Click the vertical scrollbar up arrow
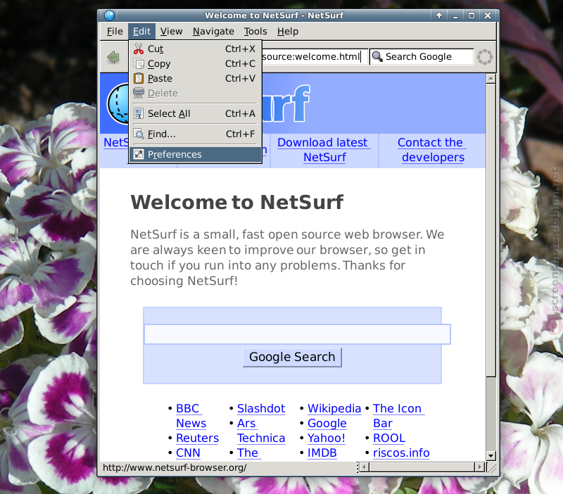The height and width of the screenshot is (494, 563). point(491,79)
